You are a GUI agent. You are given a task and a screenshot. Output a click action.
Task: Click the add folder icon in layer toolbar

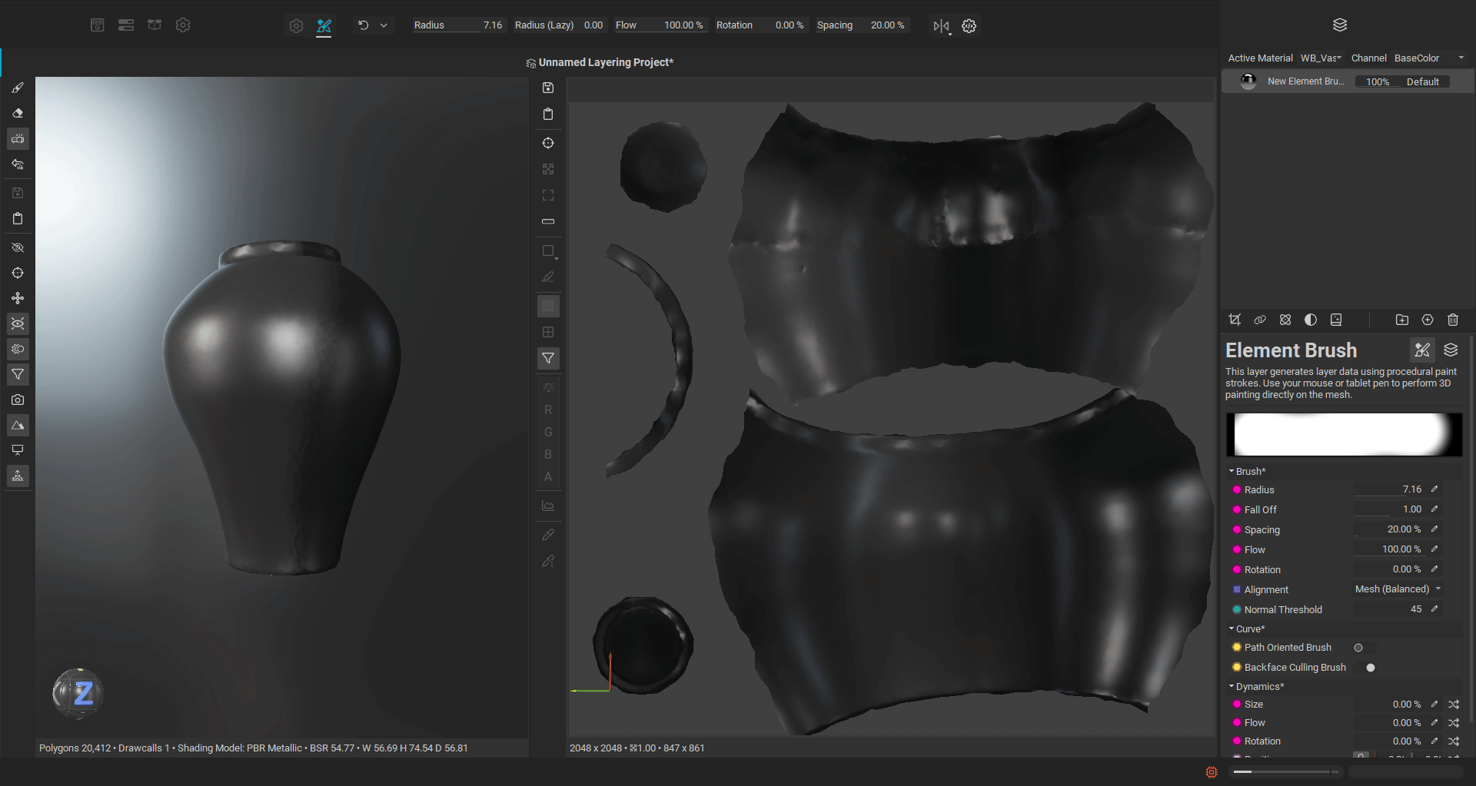click(1402, 320)
